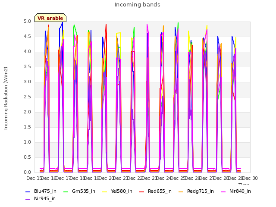Click the Yel580_in legend label
The image size is (276, 207).
122,191
